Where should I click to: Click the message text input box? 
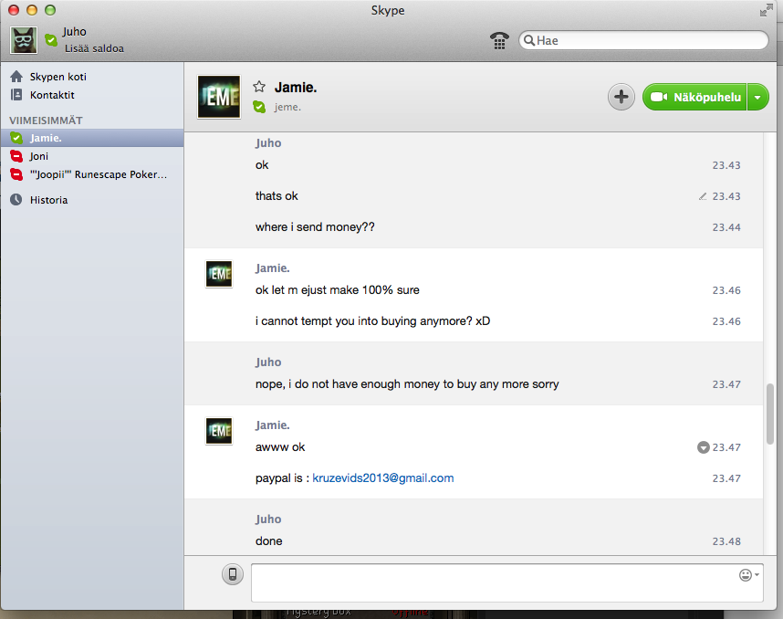[493, 582]
